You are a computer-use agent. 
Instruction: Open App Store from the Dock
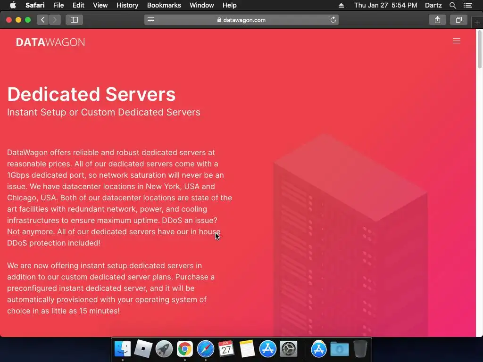click(268, 349)
